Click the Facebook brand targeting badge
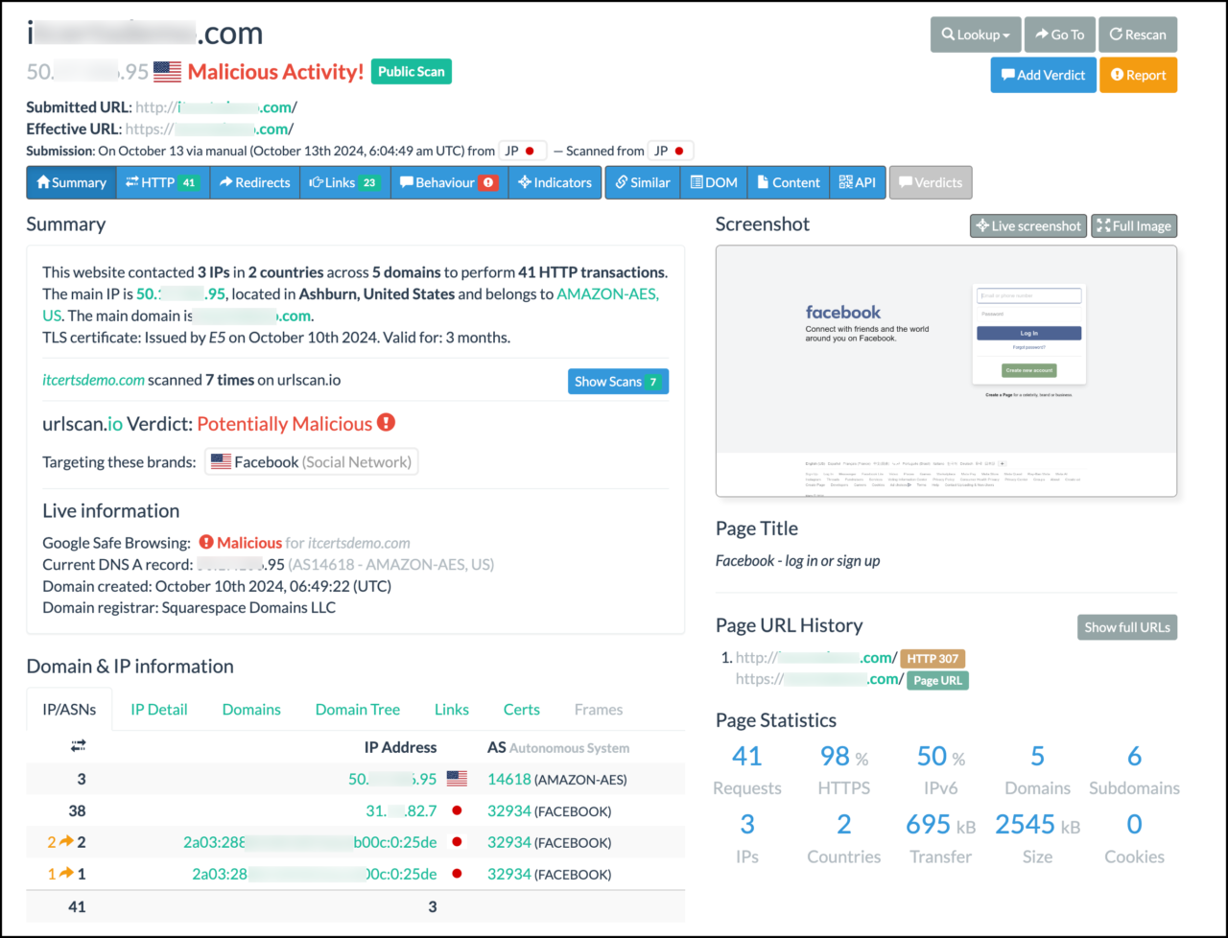1228x938 pixels. 311,461
